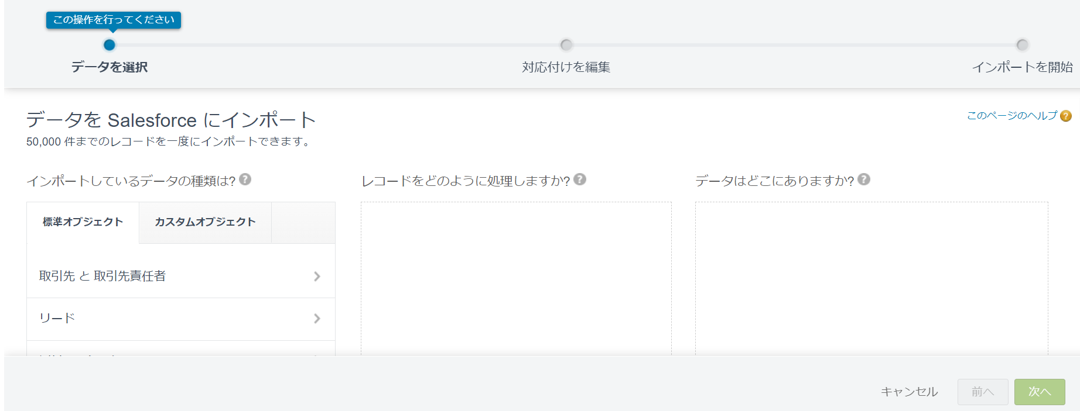Click the orange help icon beside page help
The width and height of the screenshot is (1080, 411).
[1066, 116]
